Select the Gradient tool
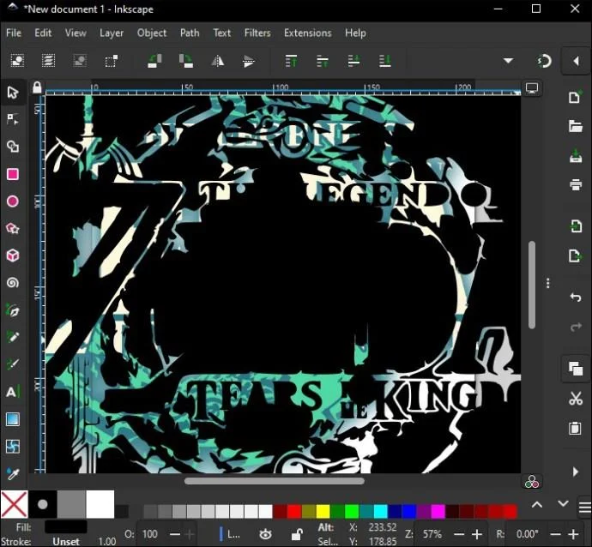592x547 pixels. pos(13,419)
